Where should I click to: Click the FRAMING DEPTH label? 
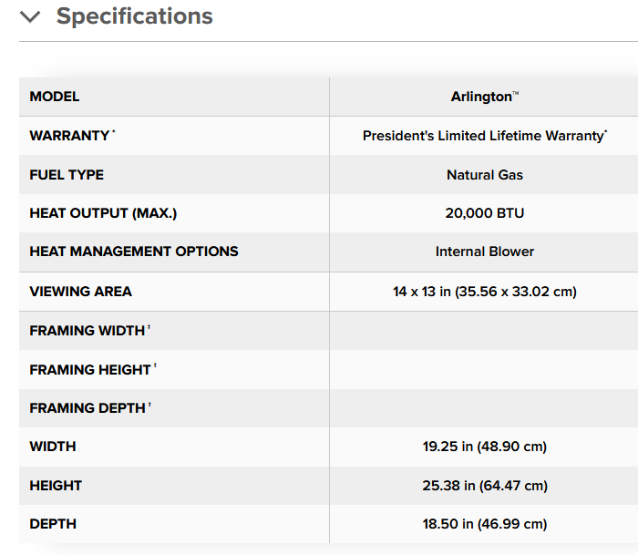point(90,407)
